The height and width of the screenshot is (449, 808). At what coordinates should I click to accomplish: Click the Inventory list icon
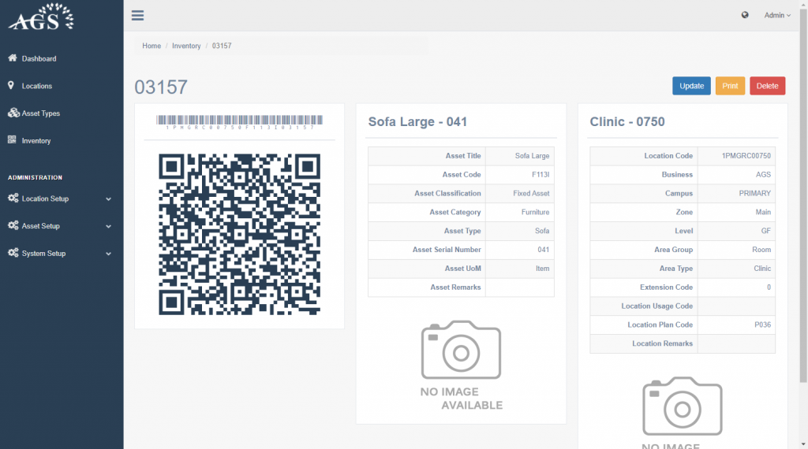(x=13, y=141)
